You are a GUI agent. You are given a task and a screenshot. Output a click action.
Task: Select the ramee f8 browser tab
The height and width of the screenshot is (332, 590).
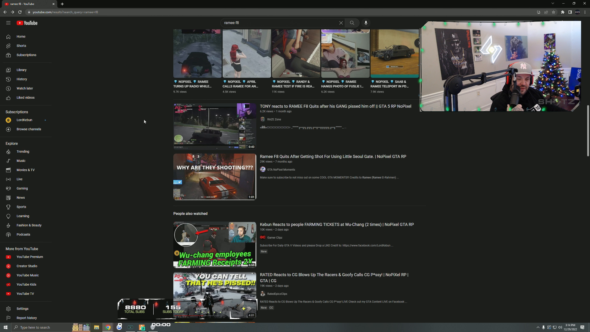(28, 4)
